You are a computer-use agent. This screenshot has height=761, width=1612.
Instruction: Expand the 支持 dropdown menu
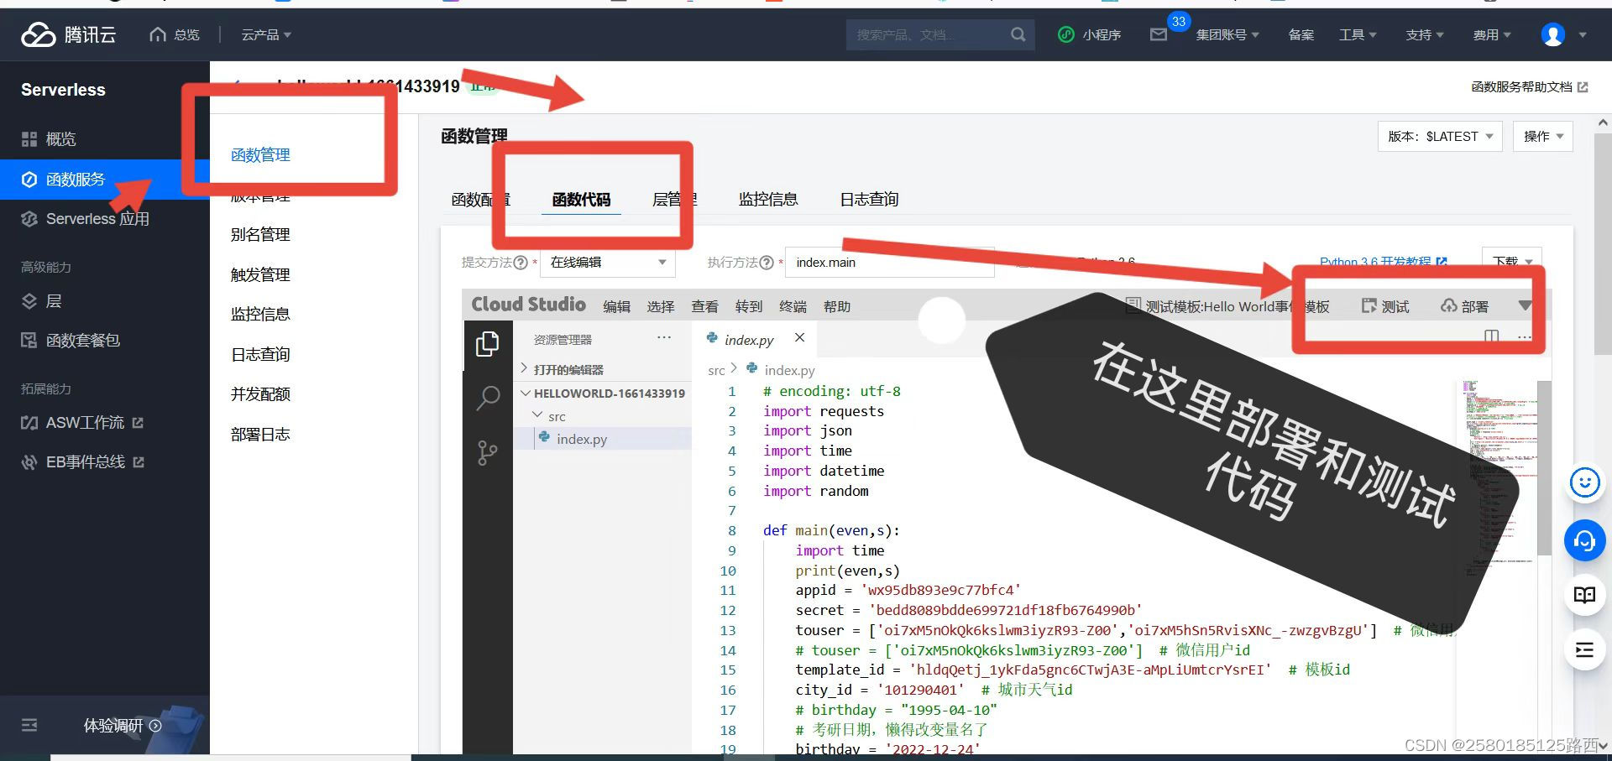coord(1425,34)
